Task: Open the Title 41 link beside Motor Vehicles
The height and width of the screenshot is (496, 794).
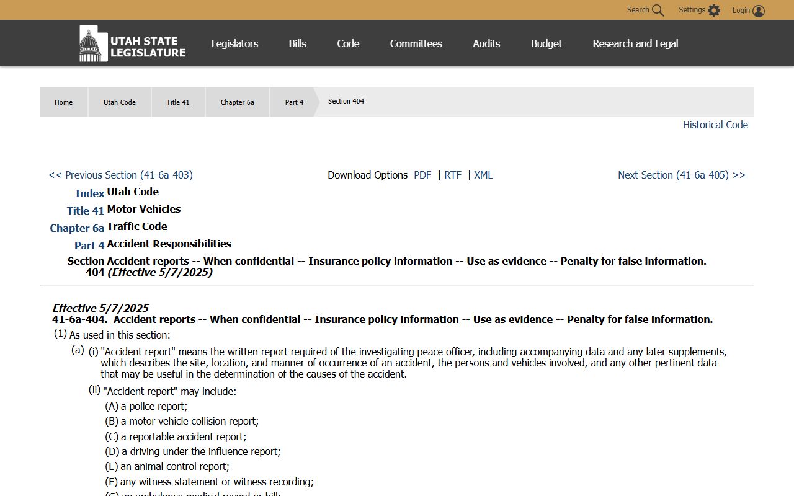Action: point(86,211)
